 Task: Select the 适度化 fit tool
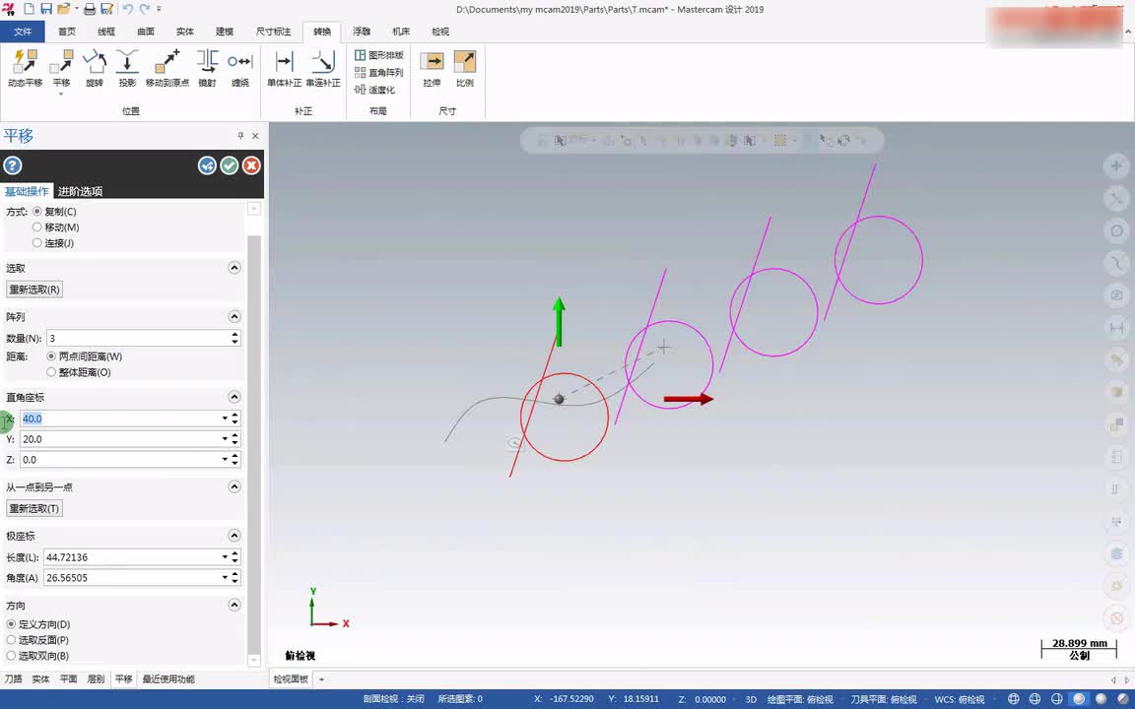[x=374, y=90]
